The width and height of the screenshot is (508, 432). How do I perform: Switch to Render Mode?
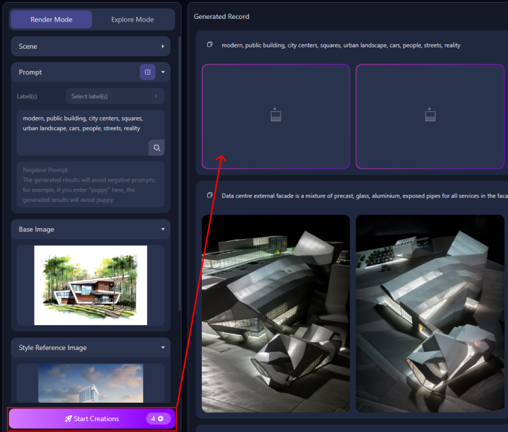[51, 20]
